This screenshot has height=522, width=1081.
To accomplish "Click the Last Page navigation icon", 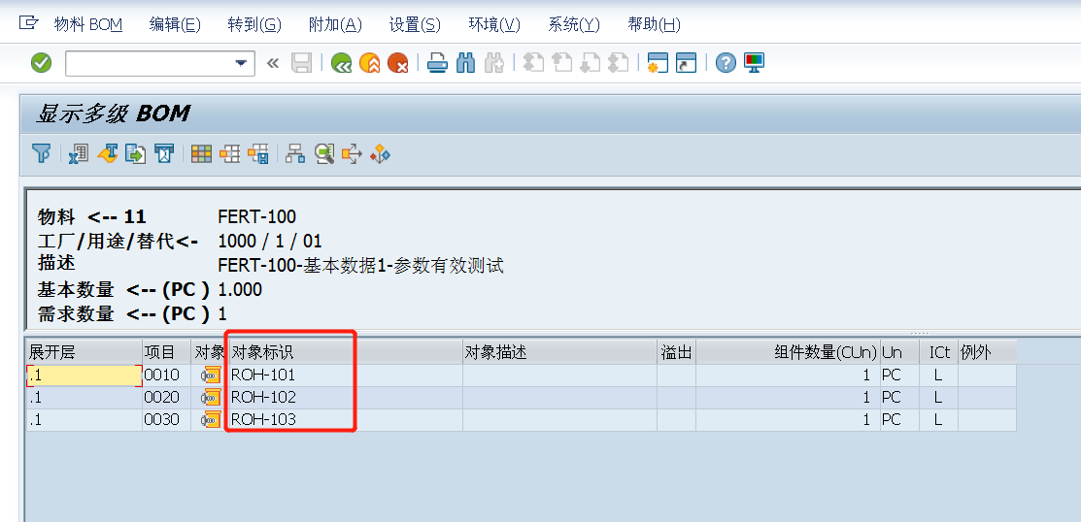I will point(619,63).
